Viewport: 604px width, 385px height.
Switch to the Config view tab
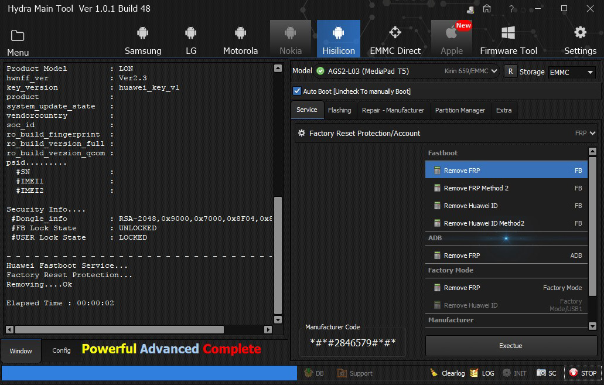click(62, 350)
